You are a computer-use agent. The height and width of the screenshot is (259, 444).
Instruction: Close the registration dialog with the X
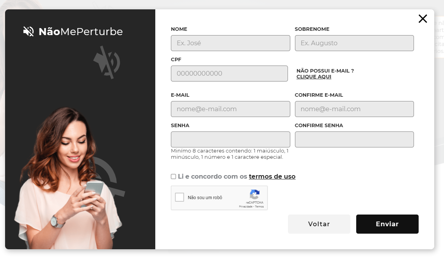[423, 18]
